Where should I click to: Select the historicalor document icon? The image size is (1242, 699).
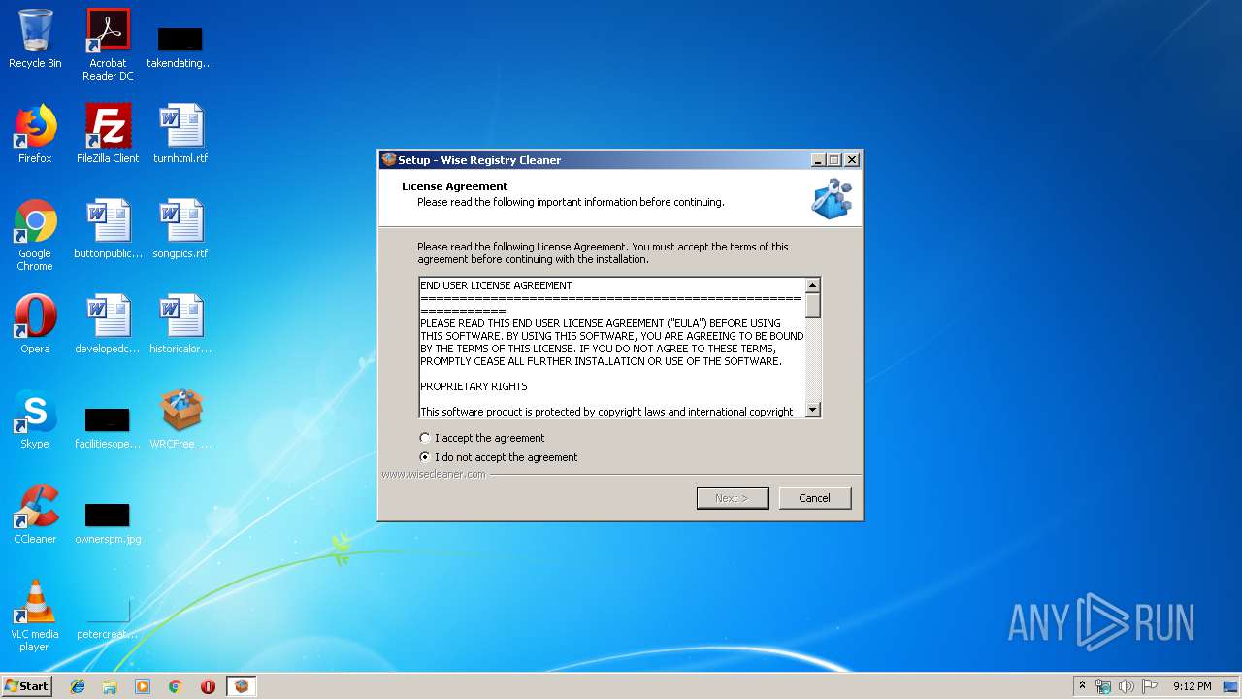[x=180, y=324]
